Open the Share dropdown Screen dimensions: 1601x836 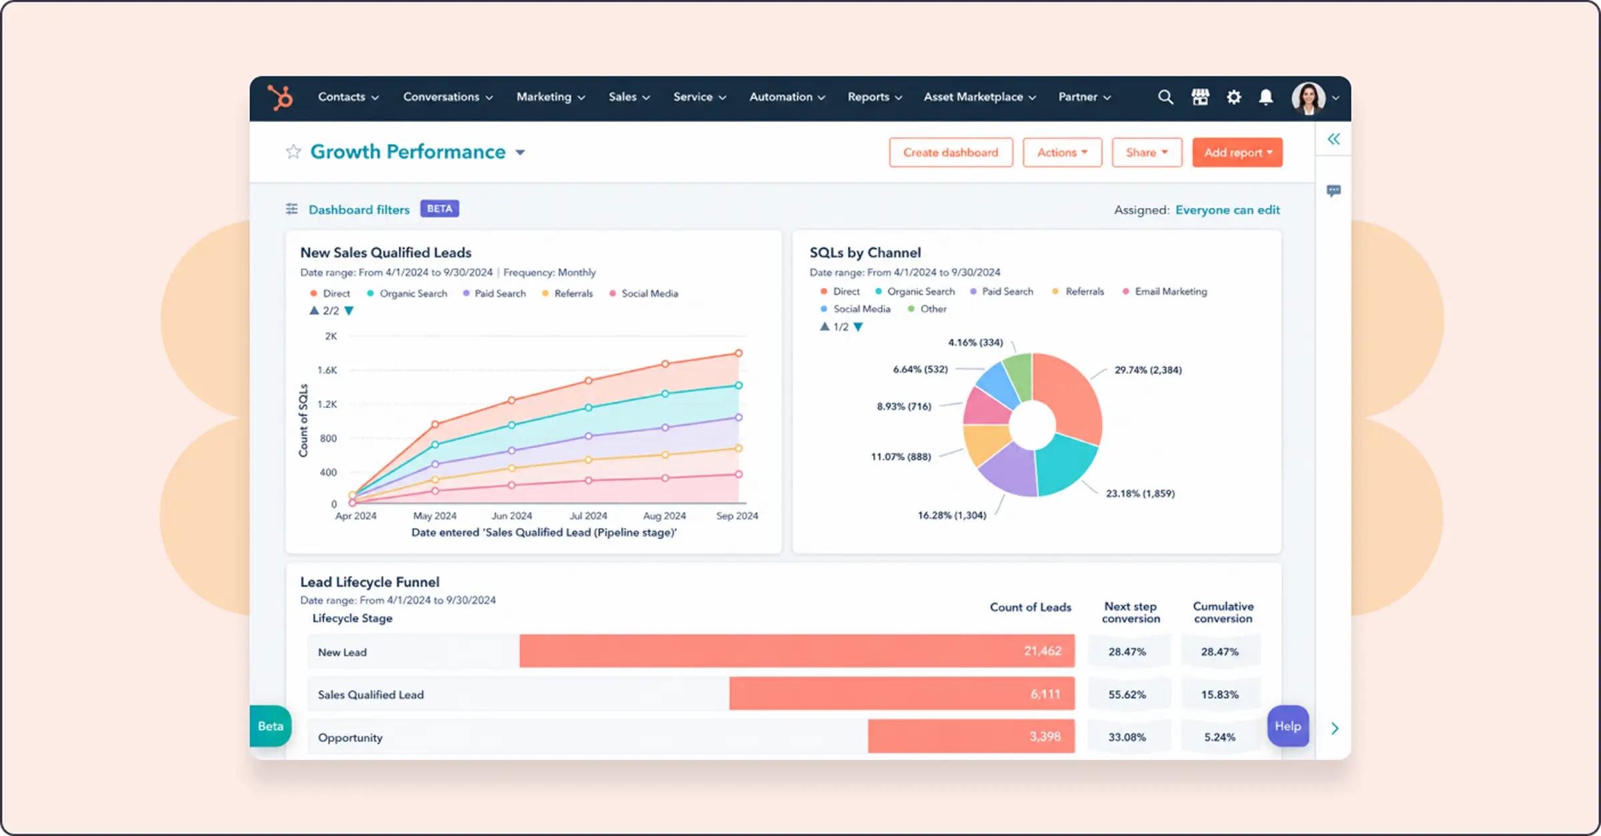1147,153
